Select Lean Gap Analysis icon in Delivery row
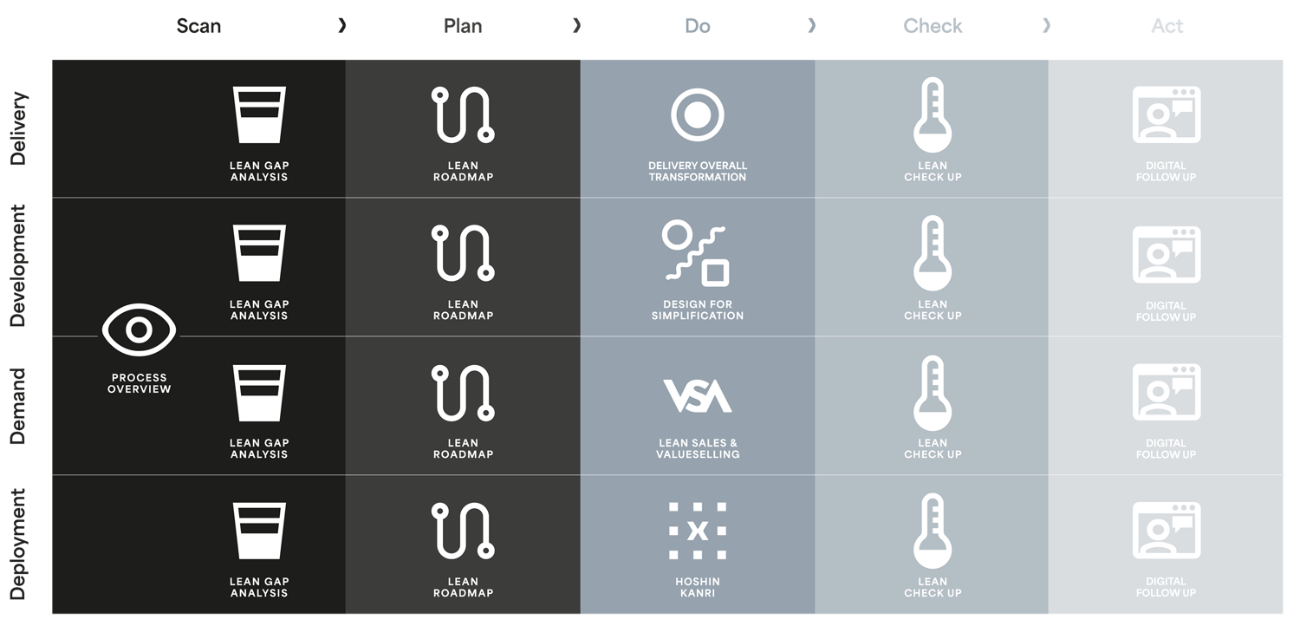The image size is (1300, 626). pyautogui.click(x=259, y=114)
